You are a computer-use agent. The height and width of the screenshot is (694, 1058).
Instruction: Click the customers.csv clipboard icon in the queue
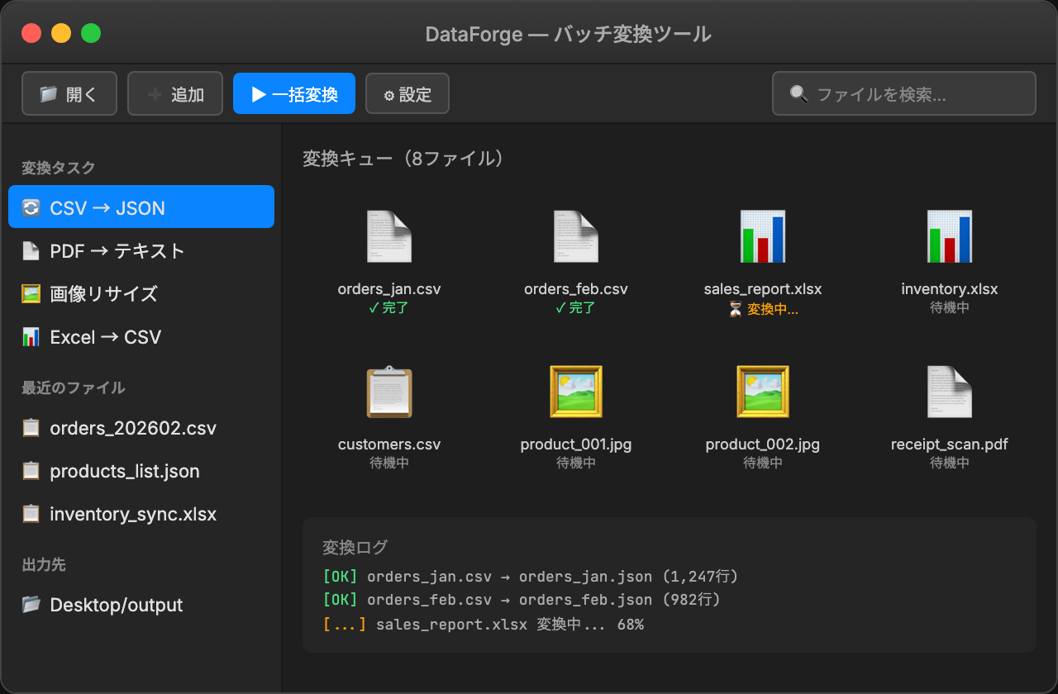click(388, 392)
